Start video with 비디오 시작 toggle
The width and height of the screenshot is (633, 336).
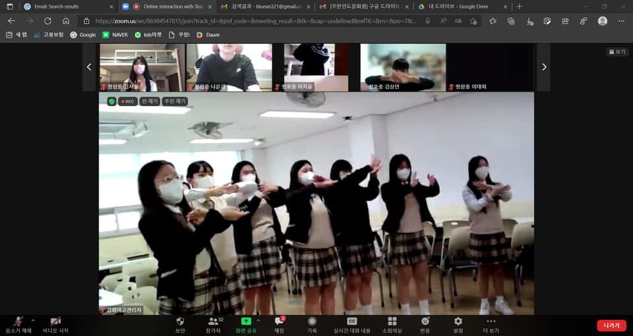[x=55, y=322]
